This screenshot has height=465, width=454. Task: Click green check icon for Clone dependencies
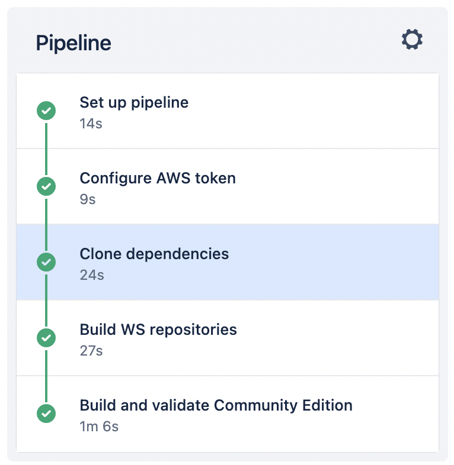(x=46, y=262)
